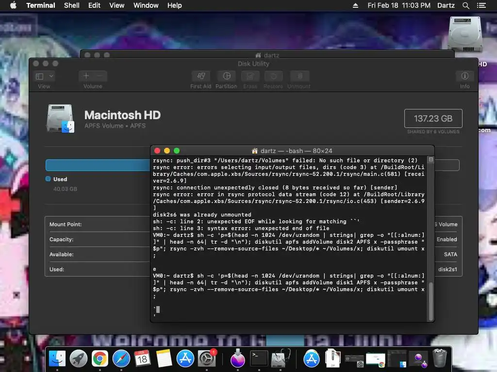This screenshot has width=497, height=372.
Task: Click the "Available:" row label
Action: point(61,254)
